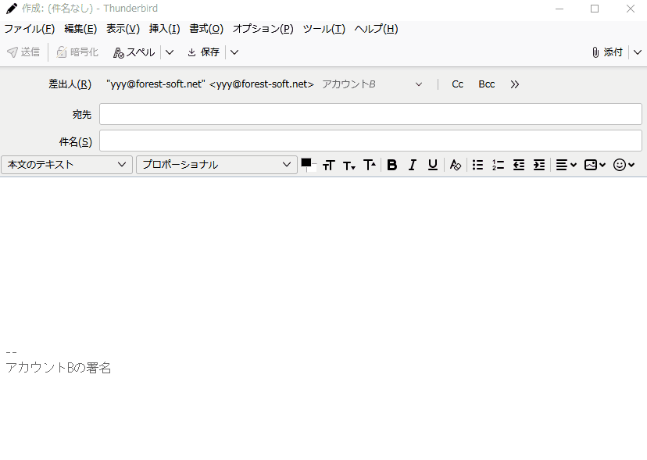Run the spell checker
Image resolution: width=647 pixels, height=460 pixels.
tap(133, 52)
